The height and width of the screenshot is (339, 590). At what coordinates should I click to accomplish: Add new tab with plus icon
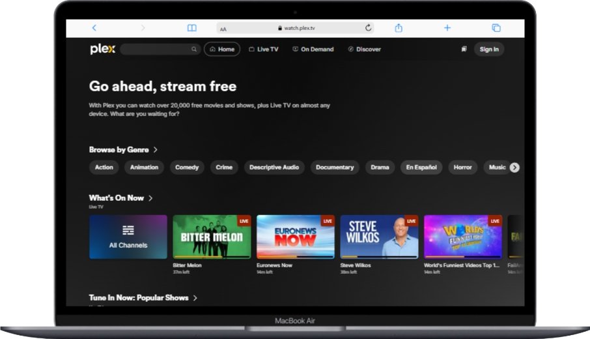click(x=447, y=28)
